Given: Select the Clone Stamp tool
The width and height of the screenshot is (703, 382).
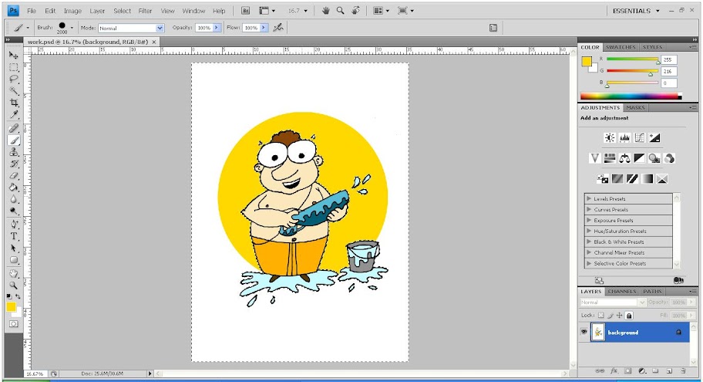Looking at the screenshot, I should pyautogui.click(x=14, y=152).
